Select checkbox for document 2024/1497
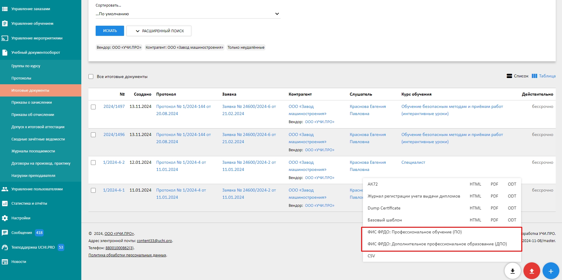Viewport: 562px width, 280px height. coord(93,107)
